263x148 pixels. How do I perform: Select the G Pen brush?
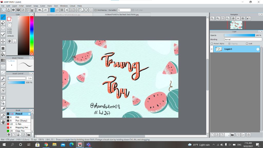point(18,124)
